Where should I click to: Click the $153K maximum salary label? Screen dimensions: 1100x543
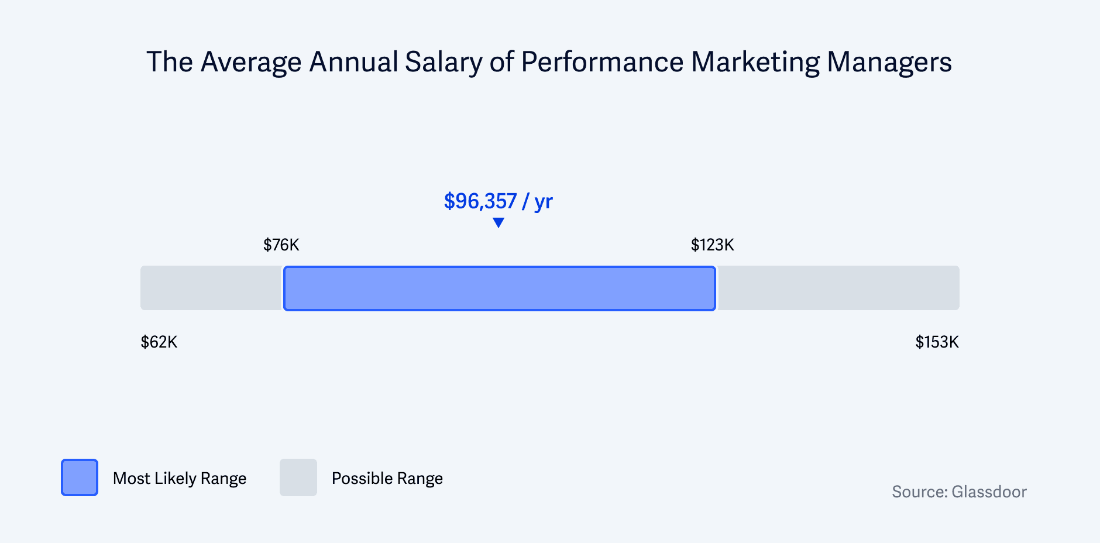pyautogui.click(x=937, y=342)
